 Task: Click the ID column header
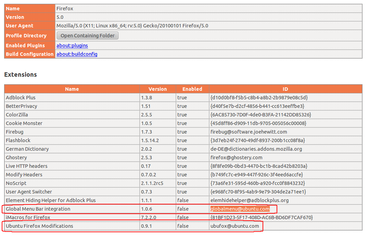[285, 89]
